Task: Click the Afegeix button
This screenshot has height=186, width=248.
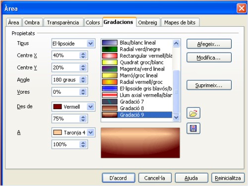Action: (209, 44)
